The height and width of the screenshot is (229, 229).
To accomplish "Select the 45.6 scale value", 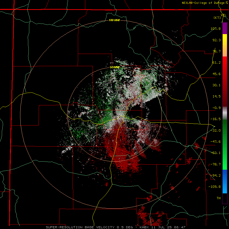I will pyautogui.click(x=217, y=74).
